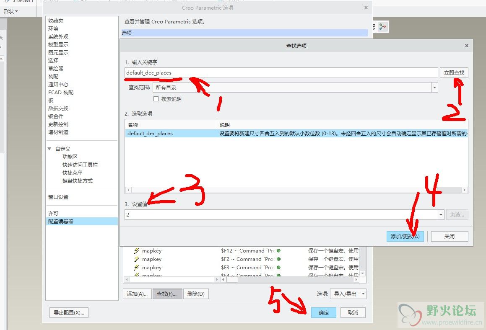Screen dimensions: 486x330
Task: Enable the 搜索说明 checkbox
Action: pos(156,99)
